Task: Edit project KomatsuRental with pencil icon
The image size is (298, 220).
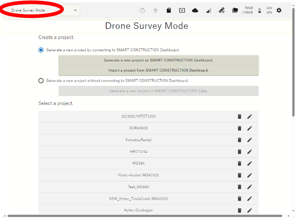Action: (x=249, y=140)
